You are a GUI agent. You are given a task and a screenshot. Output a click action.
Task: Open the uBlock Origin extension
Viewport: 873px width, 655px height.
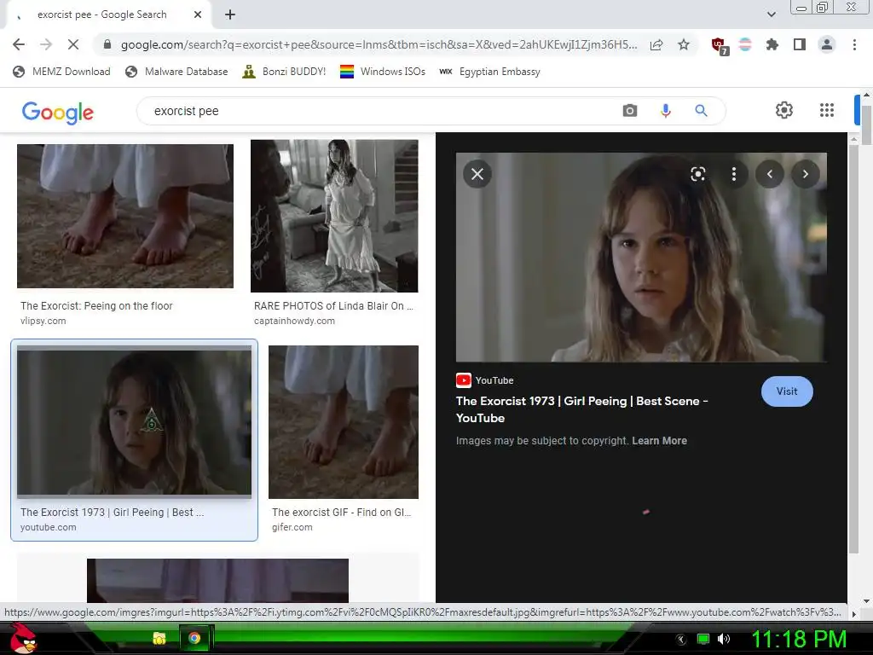pos(720,46)
